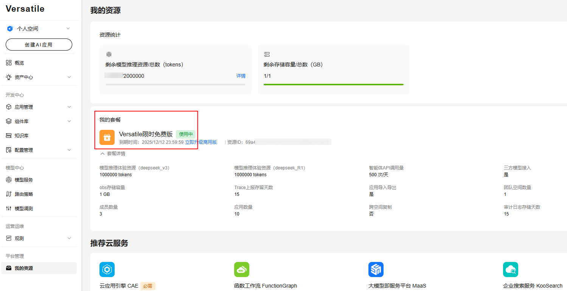Expand the 配置管理 menu chevron

pyautogui.click(x=69, y=150)
